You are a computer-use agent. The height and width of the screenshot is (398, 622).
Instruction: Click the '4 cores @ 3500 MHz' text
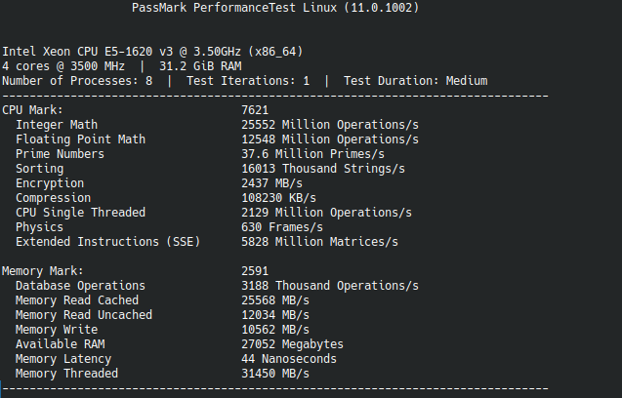tap(63, 66)
